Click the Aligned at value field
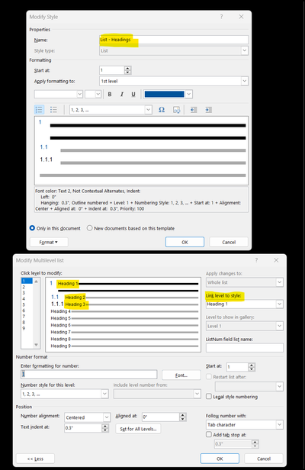 click(160, 417)
